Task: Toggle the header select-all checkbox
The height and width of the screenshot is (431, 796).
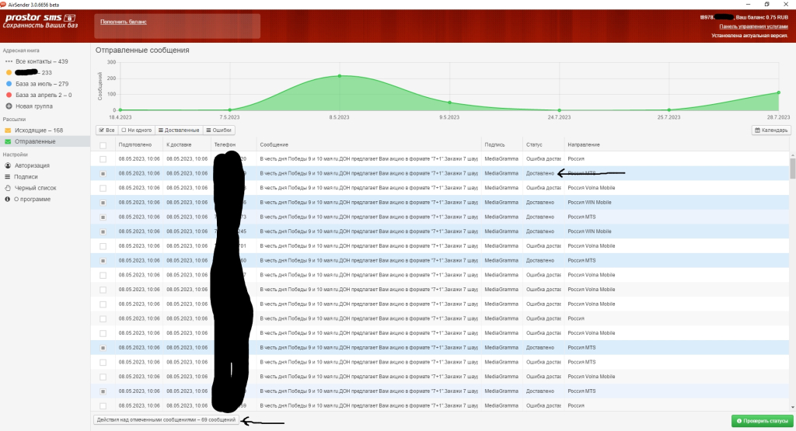Action: point(103,145)
